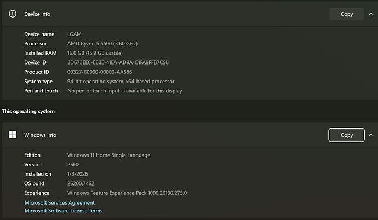Click the Windows info header title
Image resolution: width=378 pixels, height=220 pixels.
coord(40,135)
